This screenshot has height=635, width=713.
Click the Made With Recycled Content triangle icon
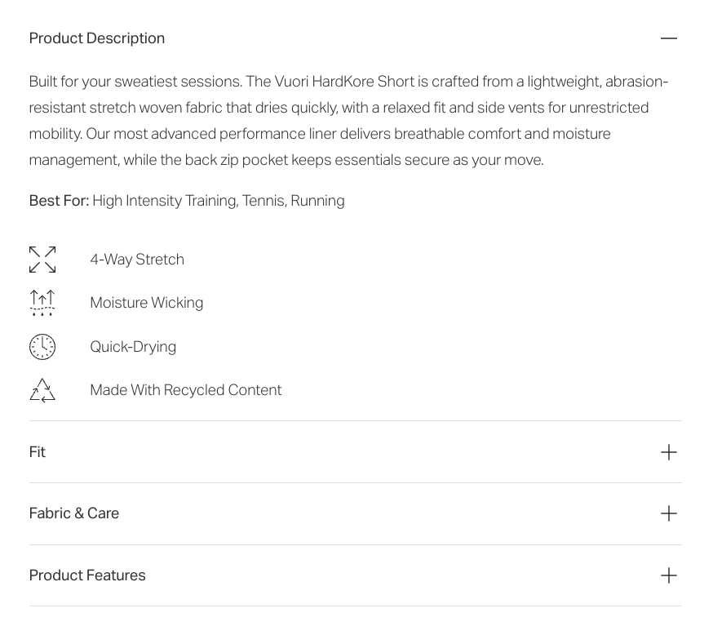point(42,390)
